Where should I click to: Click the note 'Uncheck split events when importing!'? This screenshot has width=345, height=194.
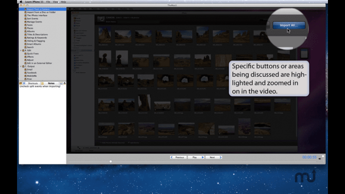[40, 87]
